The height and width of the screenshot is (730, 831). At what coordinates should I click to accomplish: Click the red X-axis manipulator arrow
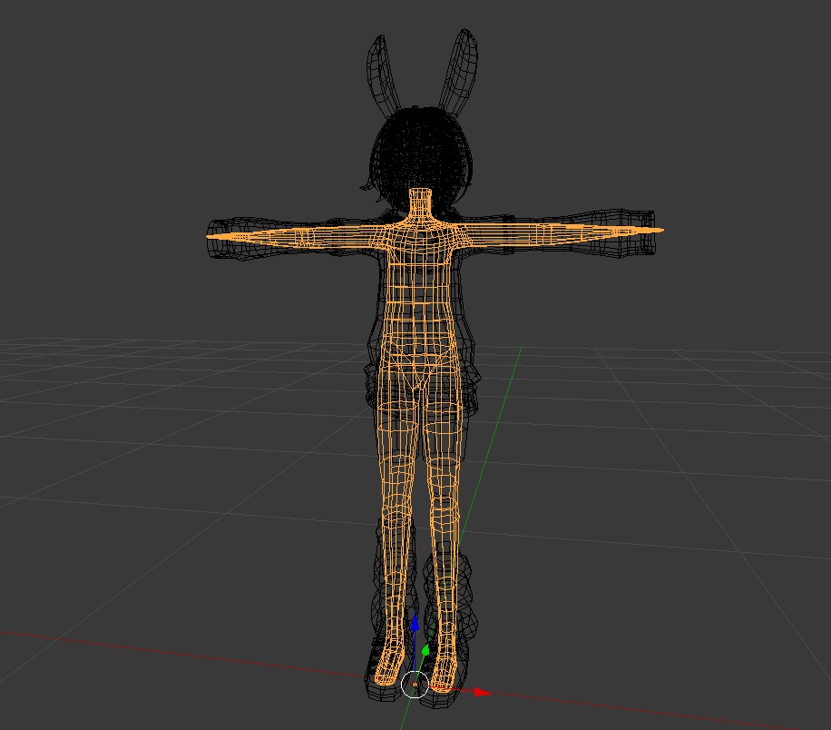(481, 692)
